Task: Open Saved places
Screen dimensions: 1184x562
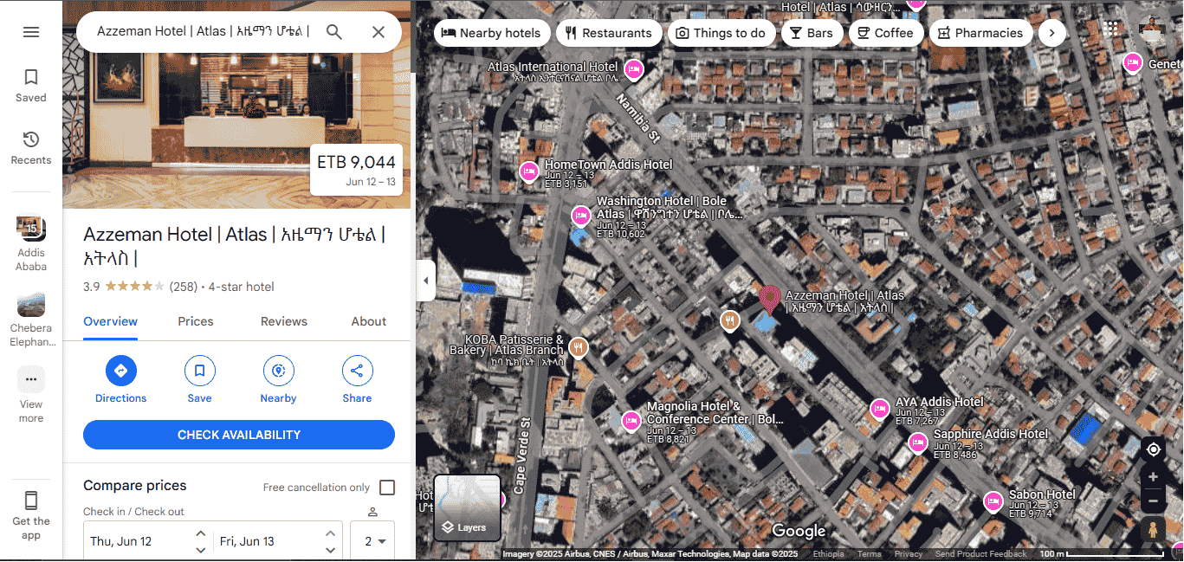Action: tap(31, 86)
